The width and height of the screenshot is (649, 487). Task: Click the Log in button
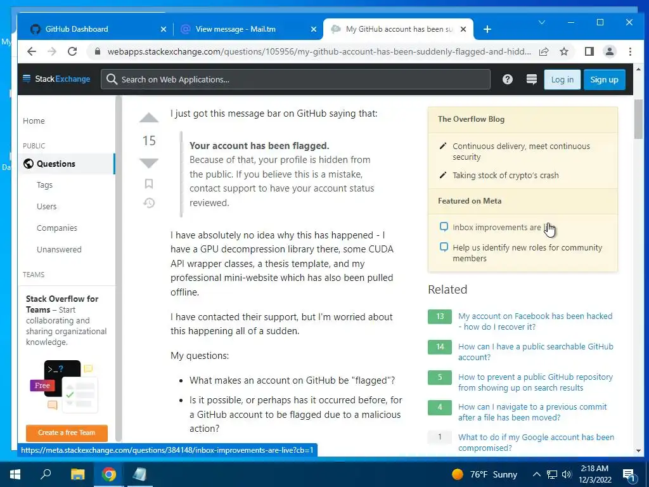(x=562, y=79)
